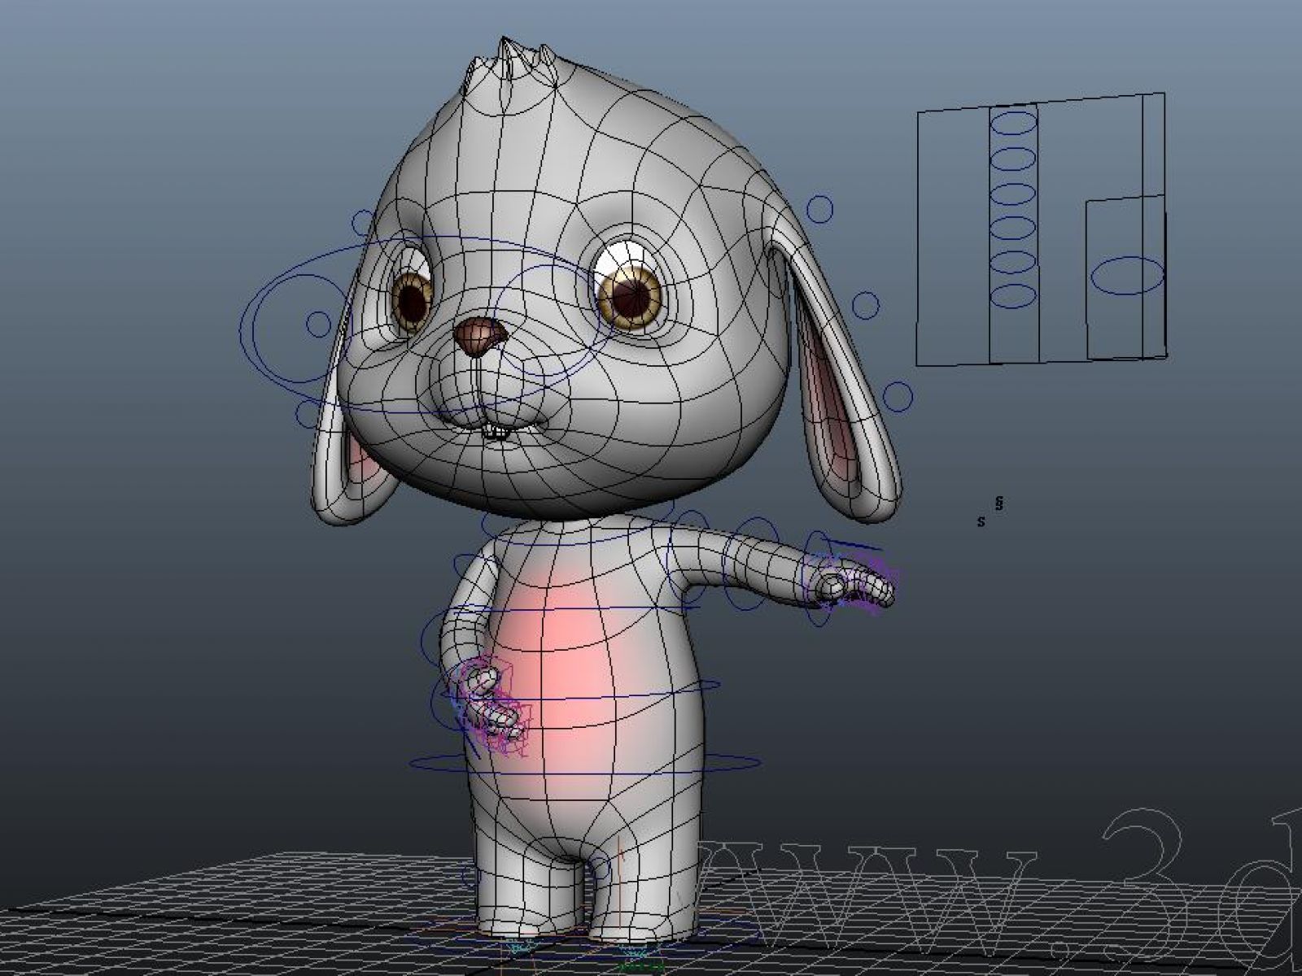The height and width of the screenshot is (976, 1302).
Task: Pick the bunny's front teeth
Action: pos(496,433)
